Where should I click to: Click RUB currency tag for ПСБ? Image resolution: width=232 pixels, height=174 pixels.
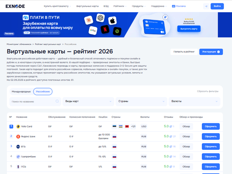click(x=144, y=167)
